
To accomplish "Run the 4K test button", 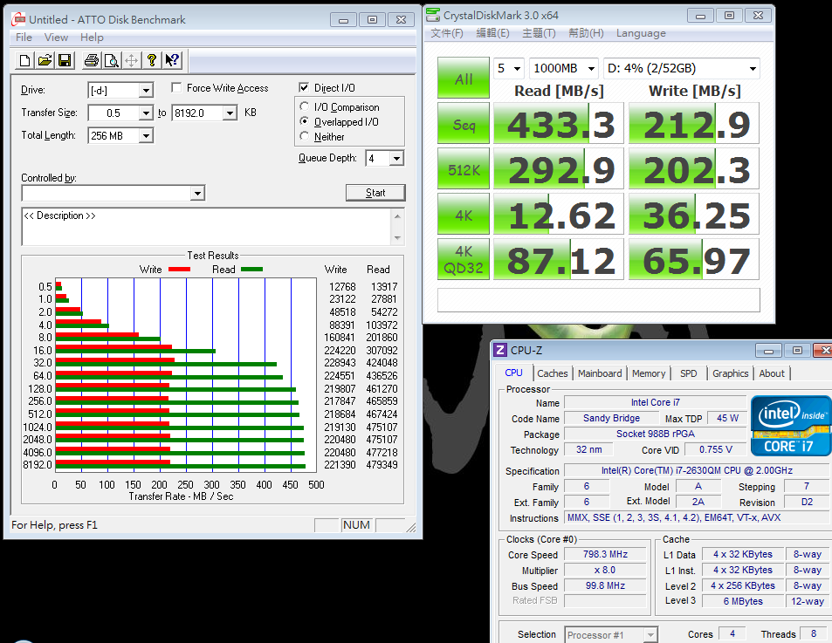I will pyautogui.click(x=464, y=215).
